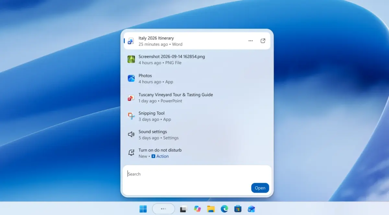Open the Windows Start menu
Screen dimensions: 389x215
(x=143, y=209)
